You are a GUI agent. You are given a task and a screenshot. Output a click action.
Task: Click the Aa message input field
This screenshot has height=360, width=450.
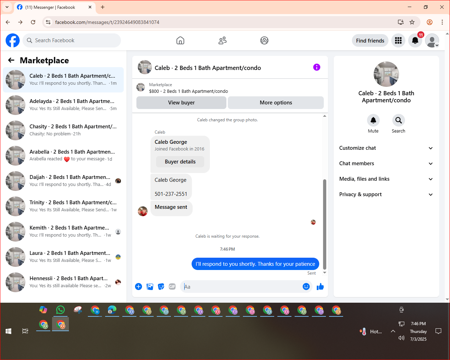(242, 287)
